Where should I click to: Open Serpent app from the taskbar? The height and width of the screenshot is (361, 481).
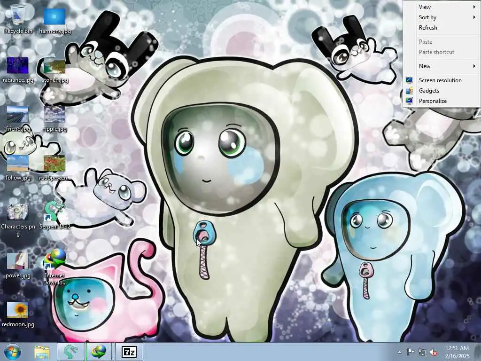[71, 352]
